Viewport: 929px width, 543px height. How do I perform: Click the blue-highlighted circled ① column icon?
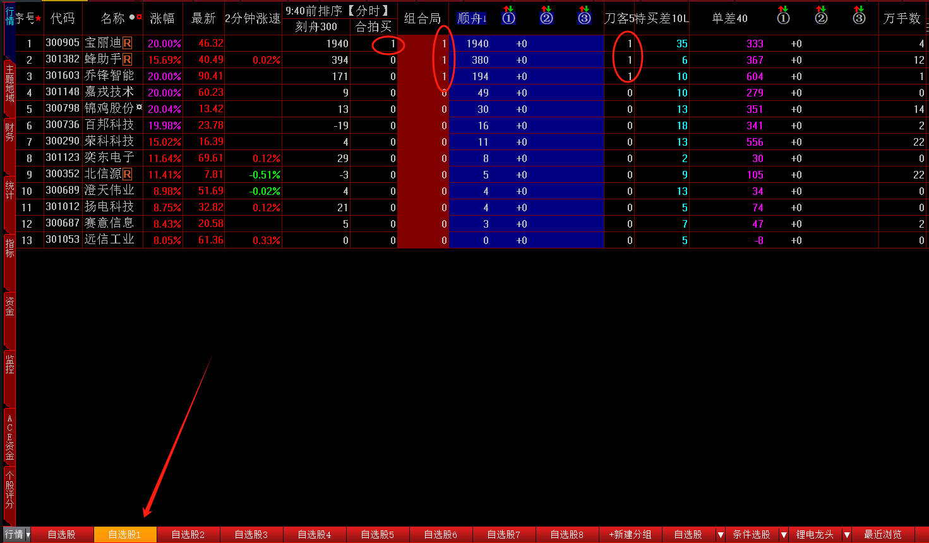point(508,18)
